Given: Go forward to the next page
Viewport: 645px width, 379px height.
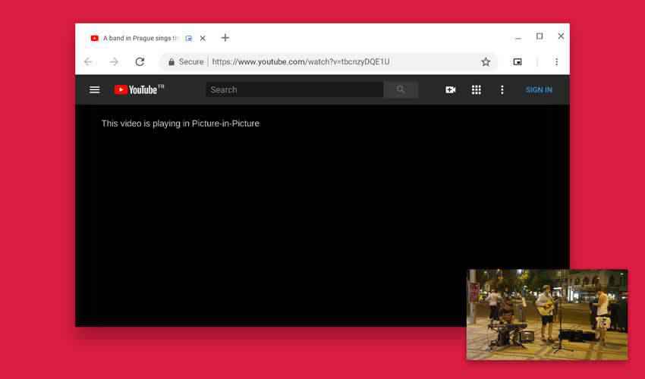Looking at the screenshot, I should coord(114,62).
